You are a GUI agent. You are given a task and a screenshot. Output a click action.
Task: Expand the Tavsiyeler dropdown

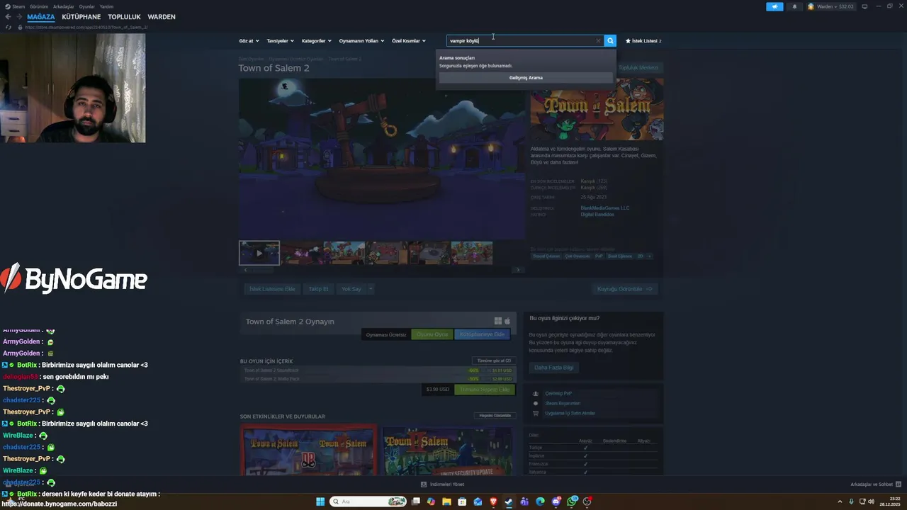pos(280,41)
